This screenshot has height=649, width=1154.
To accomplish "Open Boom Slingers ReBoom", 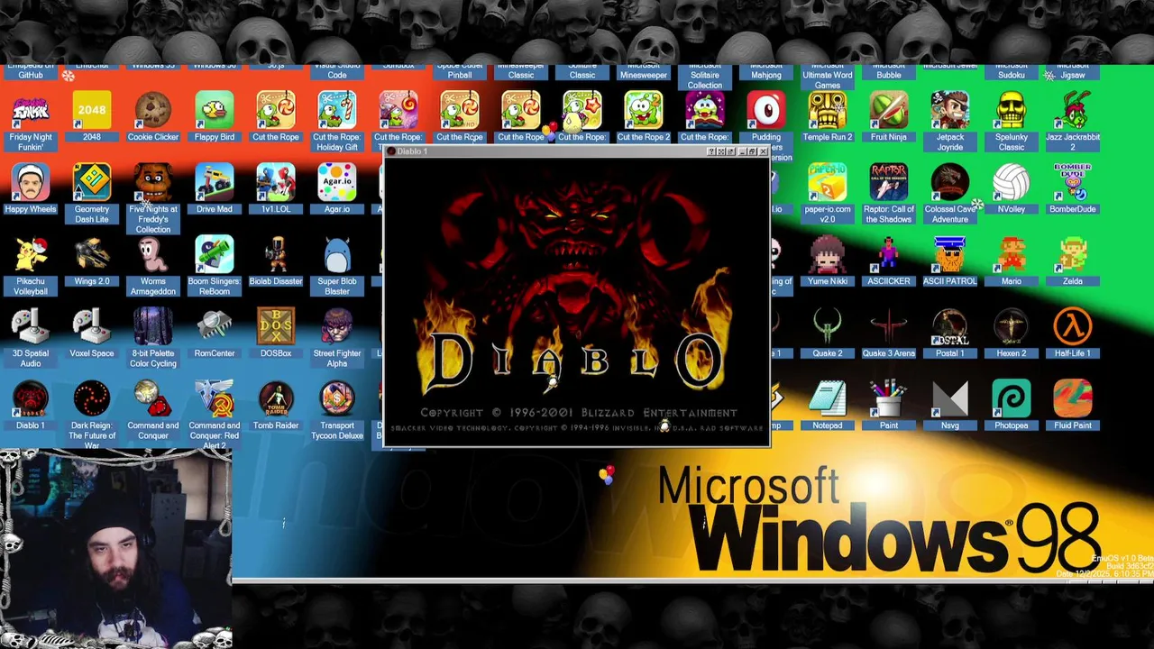I will [x=215, y=255].
